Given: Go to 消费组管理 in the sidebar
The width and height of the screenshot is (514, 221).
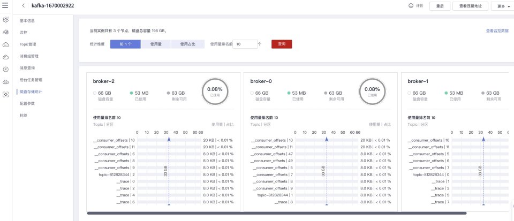Looking at the screenshot, I should click(x=29, y=56).
